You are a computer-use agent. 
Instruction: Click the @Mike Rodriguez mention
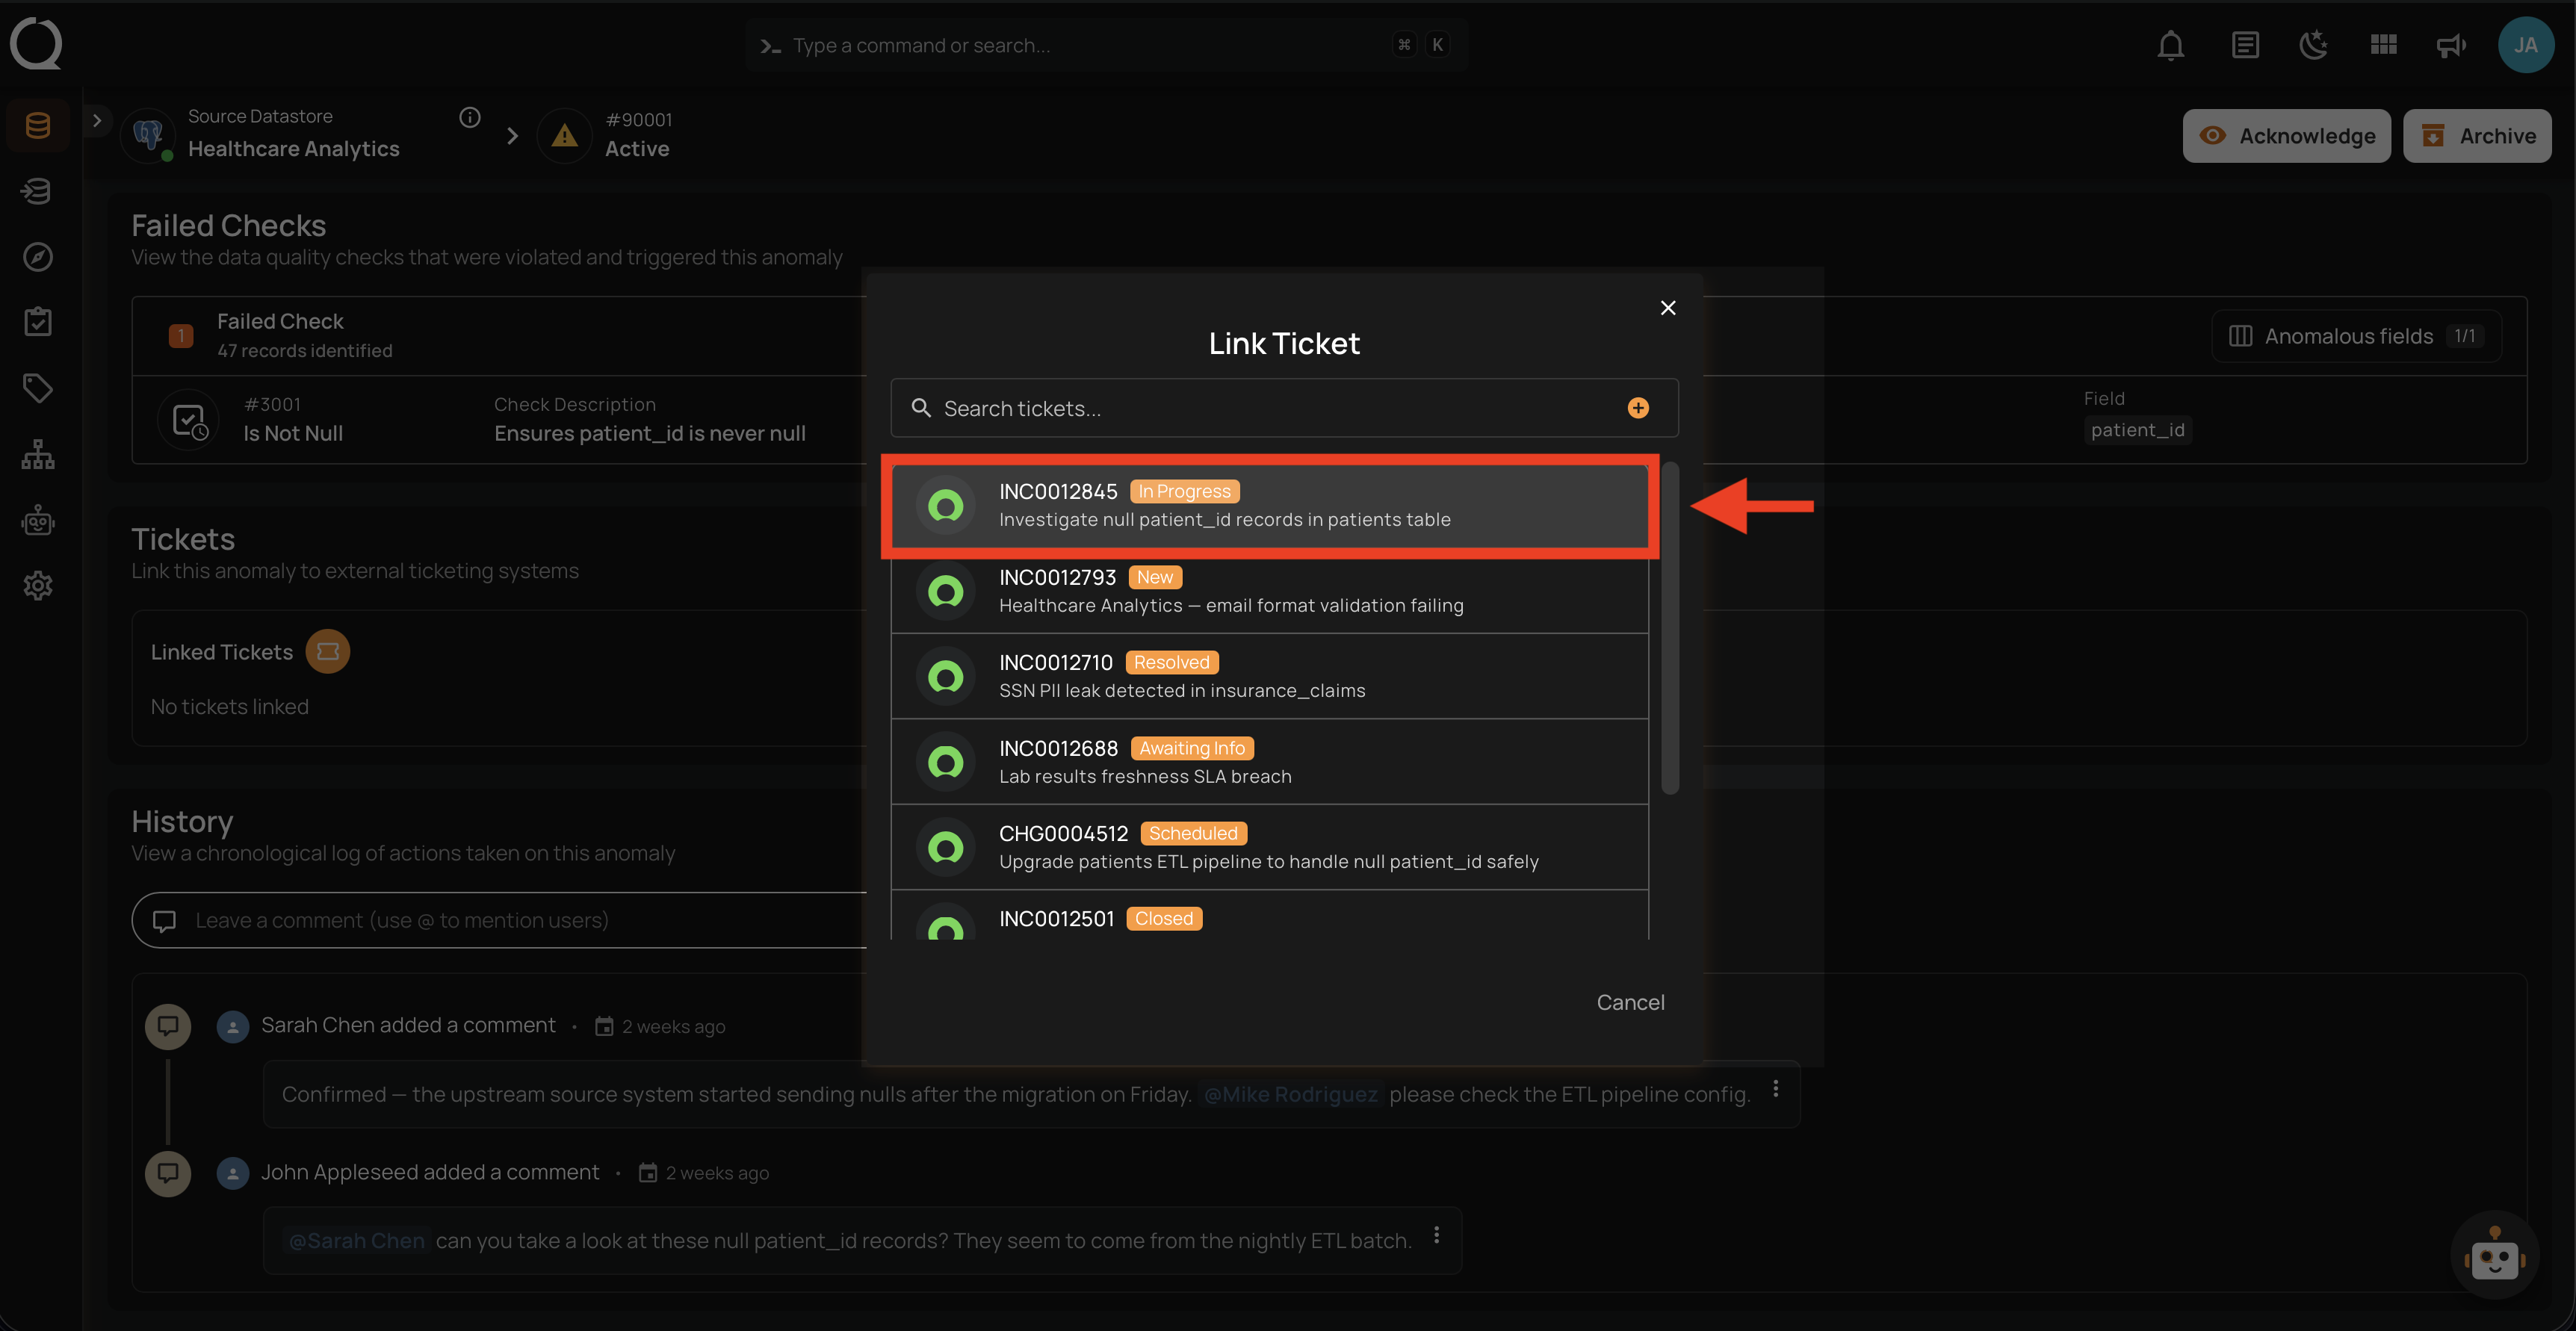(x=1290, y=1094)
